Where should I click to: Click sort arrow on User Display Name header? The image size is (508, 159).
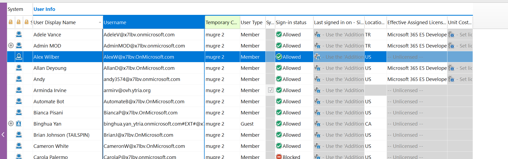click(x=100, y=22)
